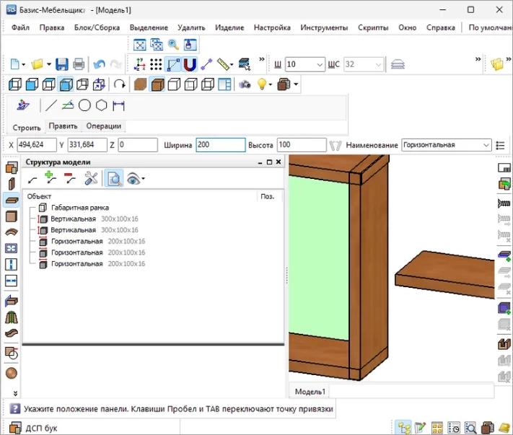Click the list options icon right of Наименование
The width and height of the screenshot is (513, 435).
[x=500, y=145]
